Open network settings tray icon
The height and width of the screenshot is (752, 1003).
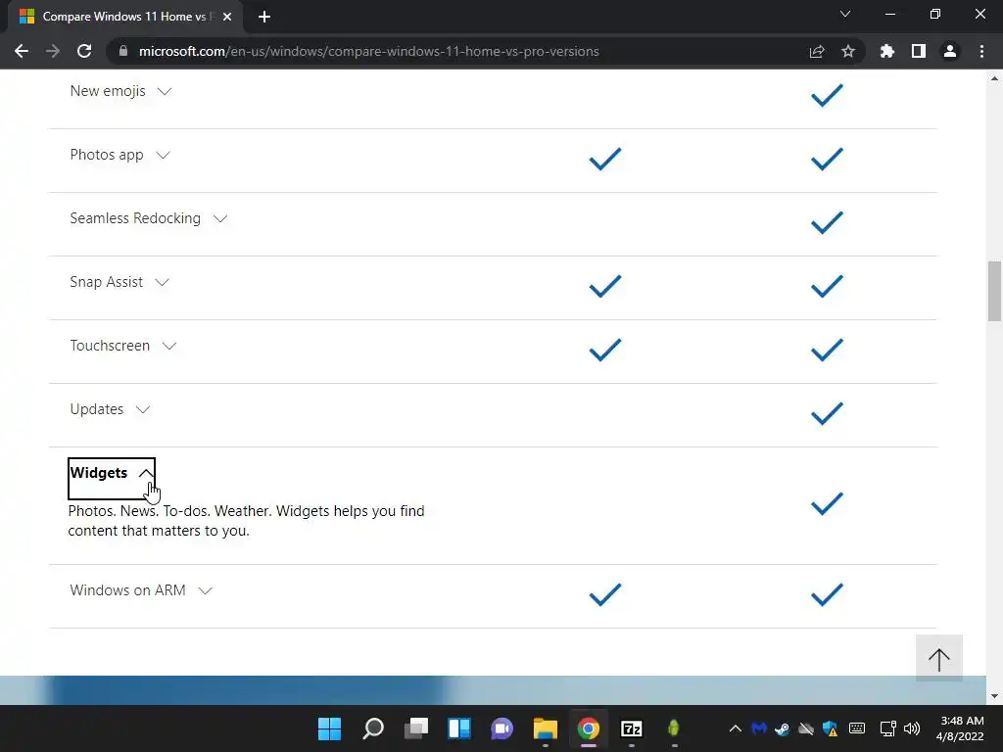(x=887, y=728)
